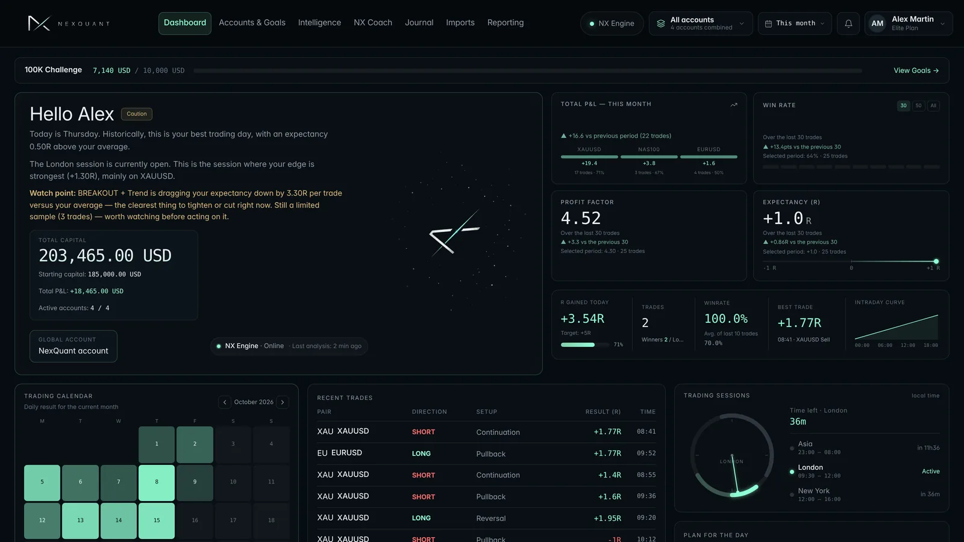Open the notifications bell

(848, 23)
